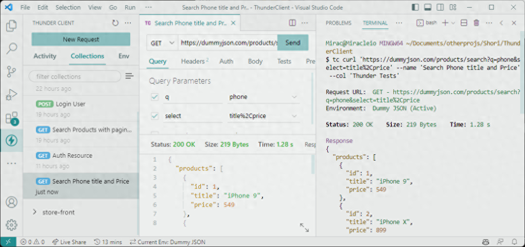Split the editor right
Image resolution: width=525 pixels, height=247 pixels.
[x=292, y=23]
